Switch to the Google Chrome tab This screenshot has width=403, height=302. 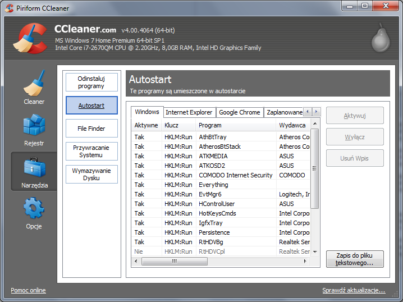click(x=240, y=112)
